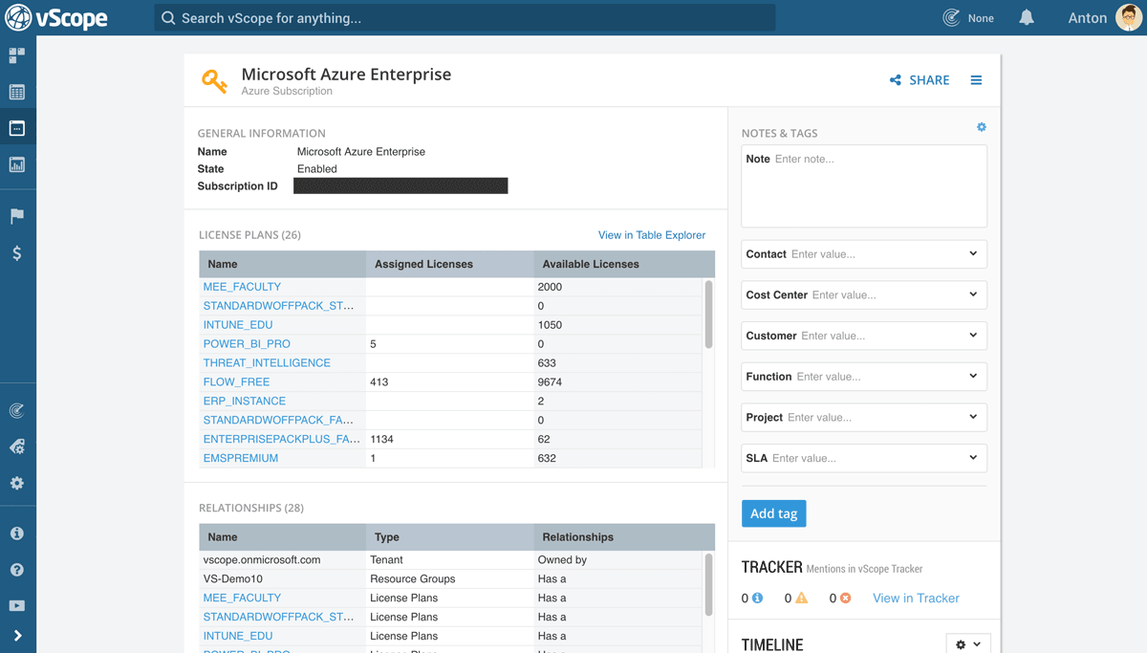
Task: Open the price tag icon in sidebar
Action: click(x=17, y=446)
